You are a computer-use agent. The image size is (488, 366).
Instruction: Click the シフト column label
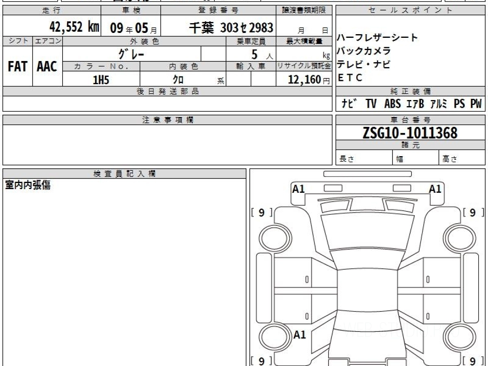tap(17, 41)
